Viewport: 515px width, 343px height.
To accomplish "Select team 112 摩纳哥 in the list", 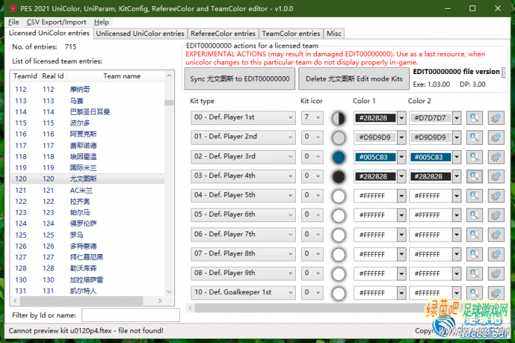I will [x=88, y=90].
